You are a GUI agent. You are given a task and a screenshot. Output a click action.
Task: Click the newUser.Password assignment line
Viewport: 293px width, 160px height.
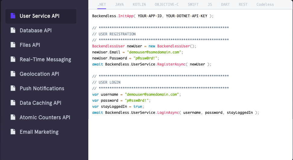pos(126,58)
